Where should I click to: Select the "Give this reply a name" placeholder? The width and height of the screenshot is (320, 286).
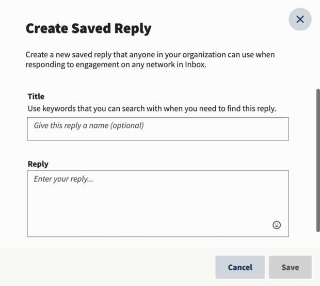tap(89, 125)
